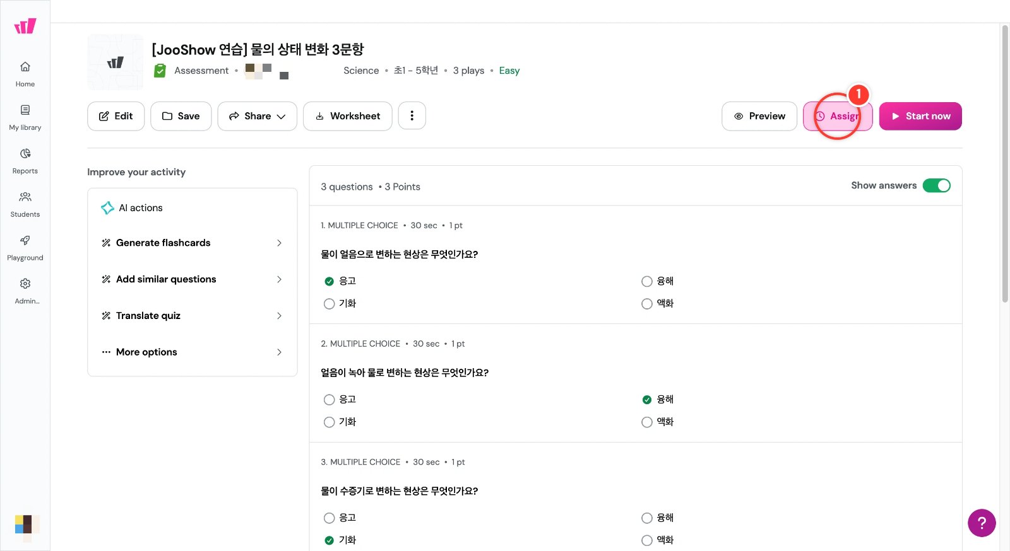Click the quiz cover thumbnail

click(x=116, y=62)
